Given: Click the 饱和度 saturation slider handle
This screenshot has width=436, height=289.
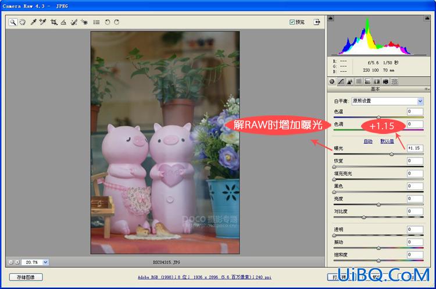Looking at the screenshot, I should pyautogui.click(x=378, y=261).
